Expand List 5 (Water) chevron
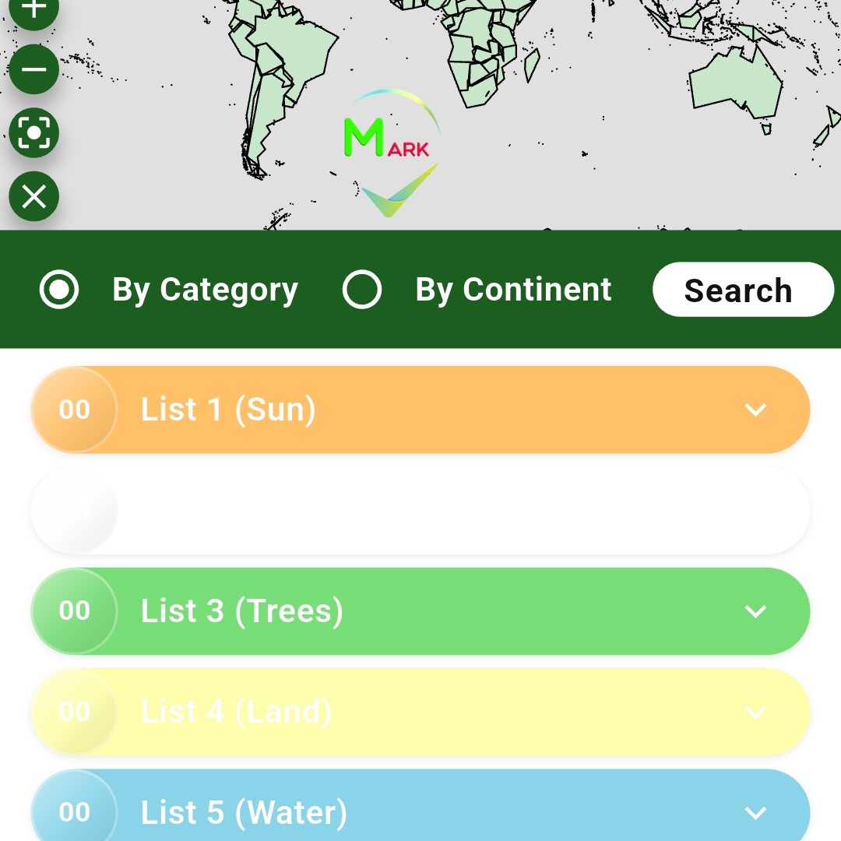Viewport: 841px width, 841px height. pos(755,812)
